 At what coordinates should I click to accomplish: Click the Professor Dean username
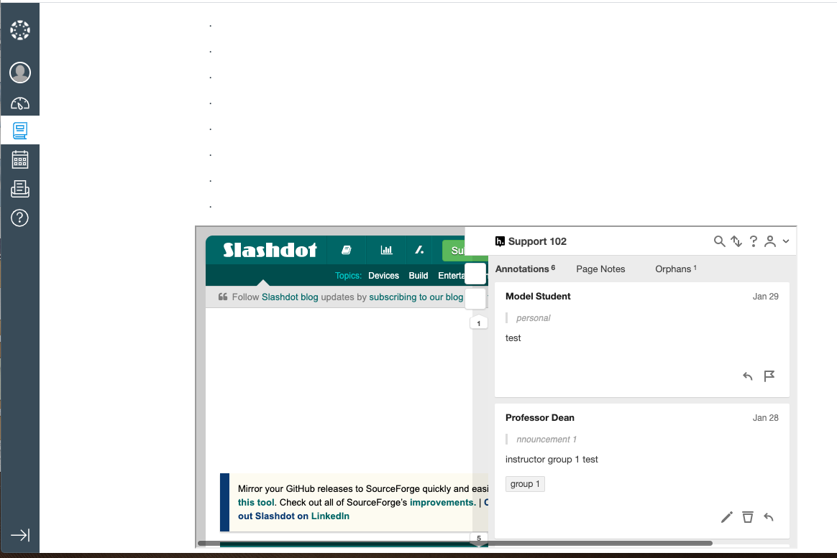(540, 418)
